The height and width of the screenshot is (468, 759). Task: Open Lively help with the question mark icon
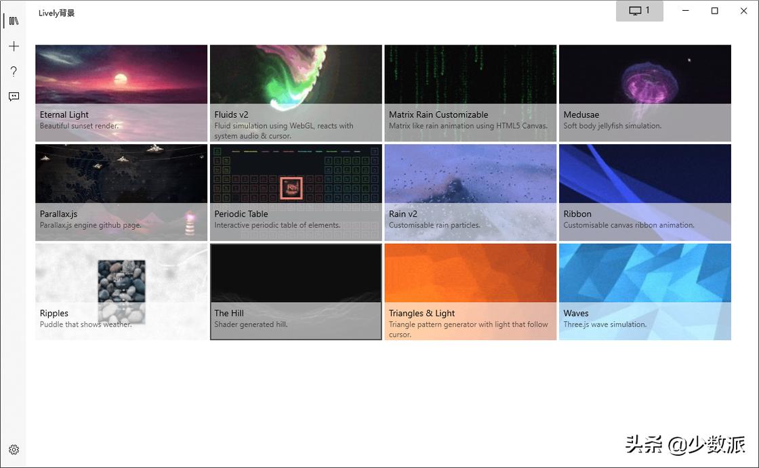click(x=14, y=71)
